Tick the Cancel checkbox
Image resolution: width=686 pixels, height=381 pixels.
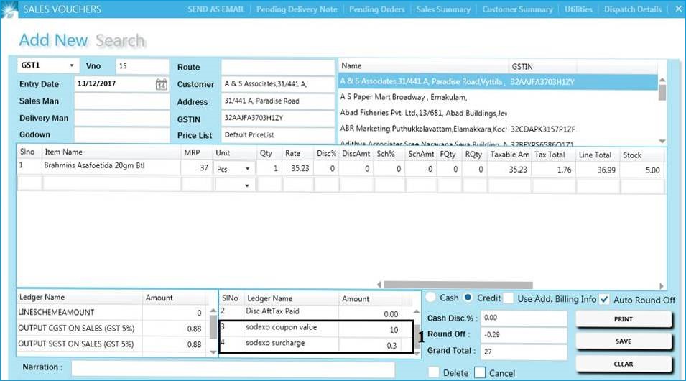click(x=480, y=372)
